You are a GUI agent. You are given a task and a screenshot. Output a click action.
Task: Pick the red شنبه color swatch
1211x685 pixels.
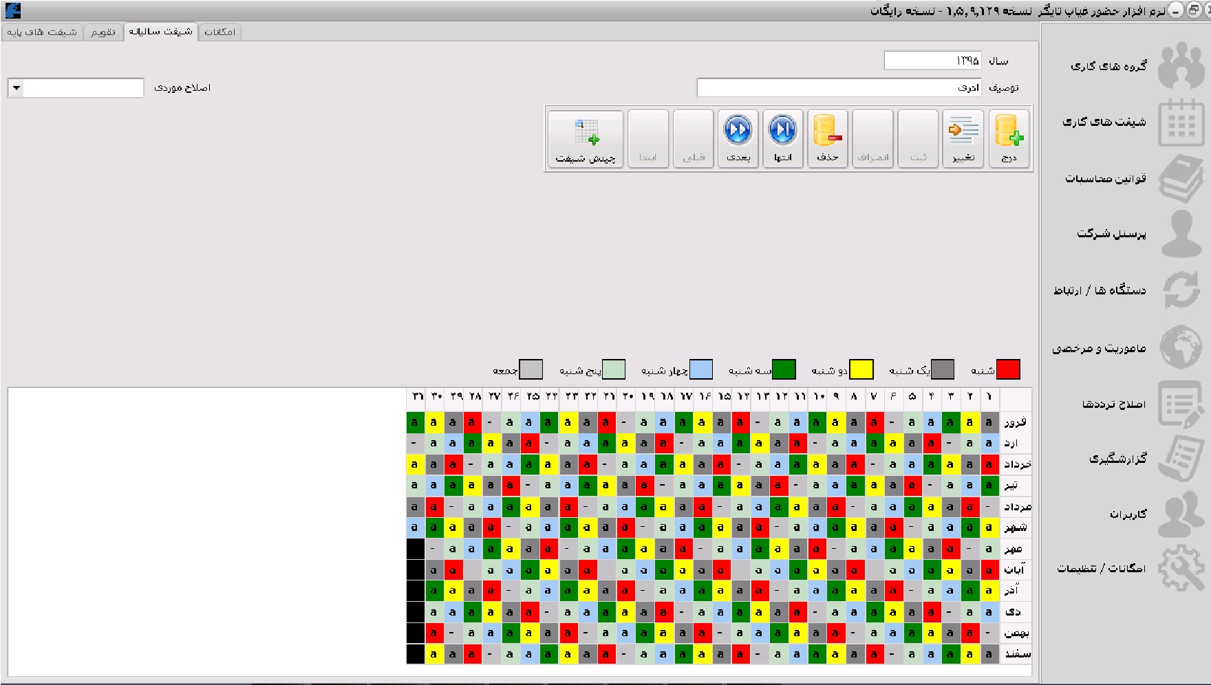[1008, 369]
